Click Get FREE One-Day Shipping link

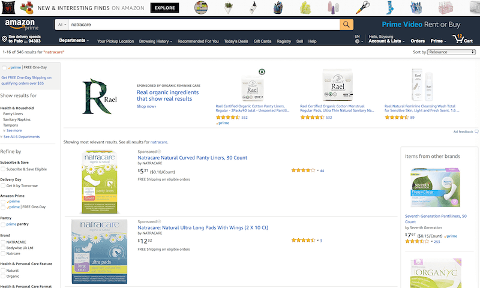[26, 80]
